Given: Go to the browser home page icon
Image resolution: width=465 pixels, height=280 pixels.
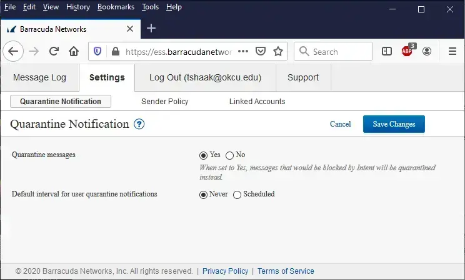Looking at the screenshot, I should tap(74, 51).
